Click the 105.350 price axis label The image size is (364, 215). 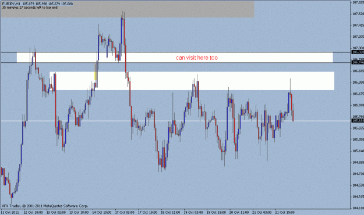358,139
